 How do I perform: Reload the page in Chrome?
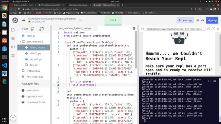coord(19,9)
